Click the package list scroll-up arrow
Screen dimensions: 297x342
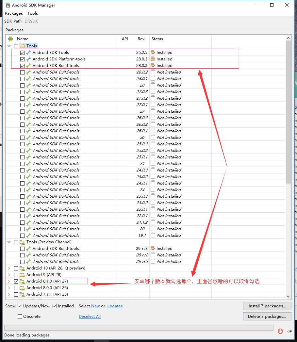[288, 38]
